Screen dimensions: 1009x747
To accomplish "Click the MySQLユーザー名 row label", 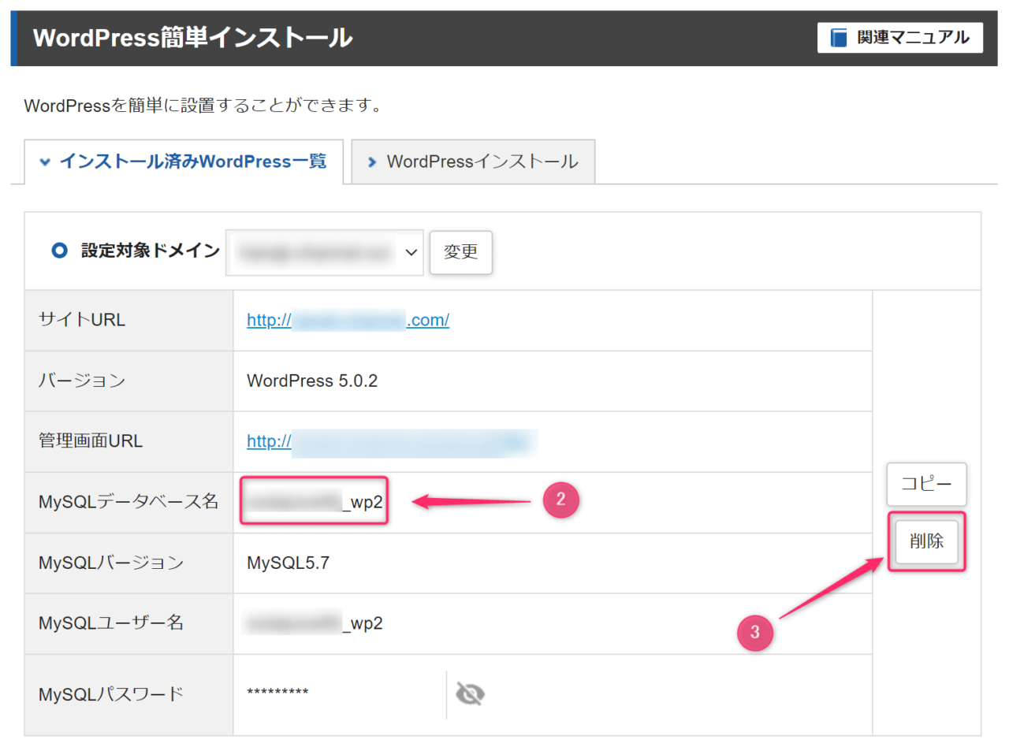I will click(x=111, y=623).
